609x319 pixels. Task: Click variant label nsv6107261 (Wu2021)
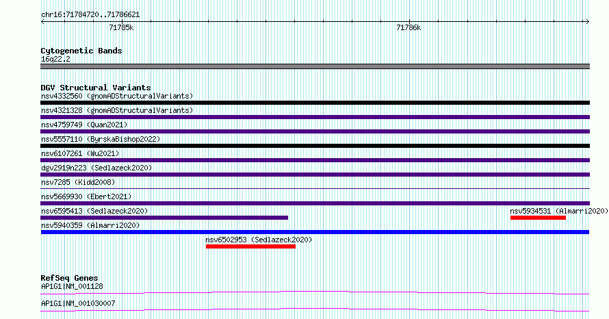pyautogui.click(x=80, y=153)
